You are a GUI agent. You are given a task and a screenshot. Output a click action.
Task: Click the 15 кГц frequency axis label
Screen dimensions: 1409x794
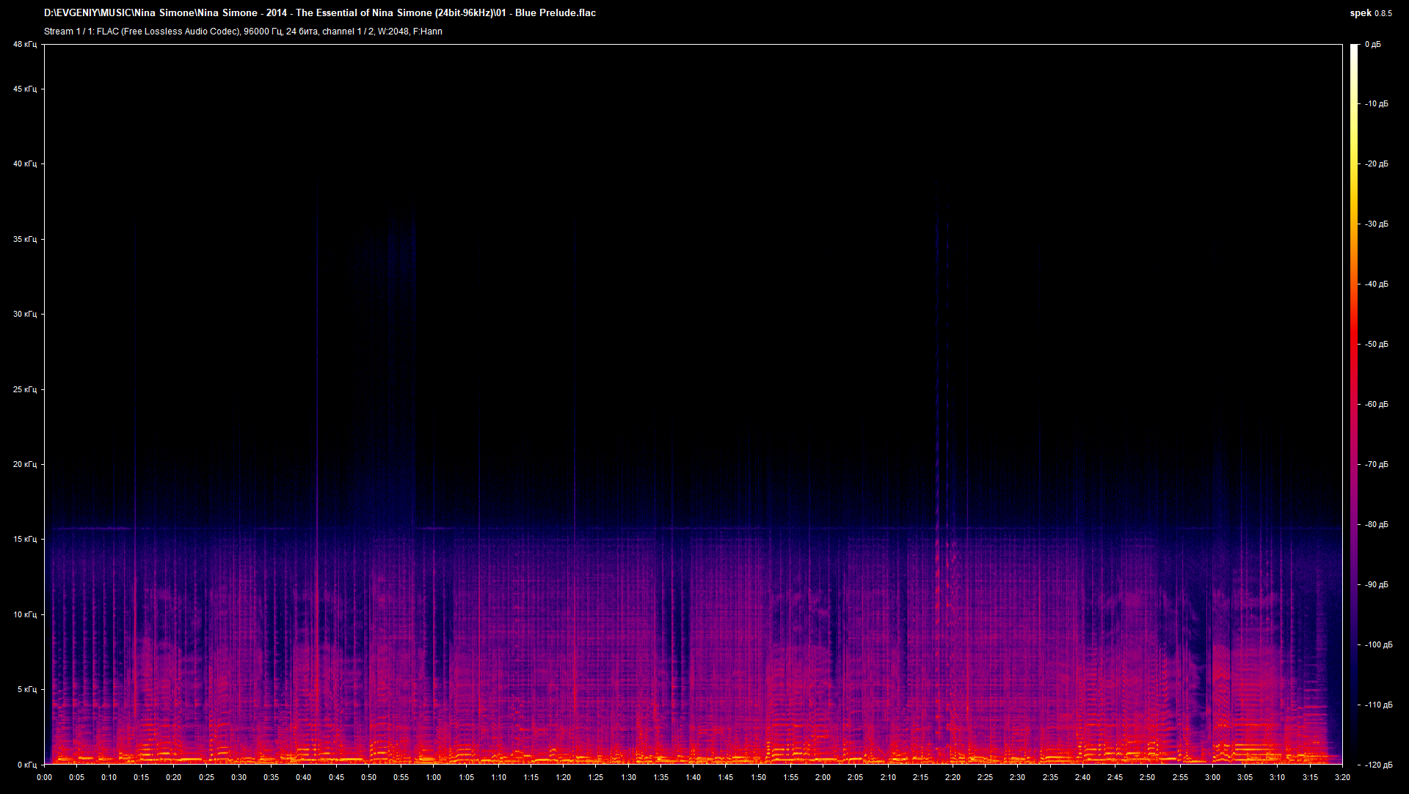pyautogui.click(x=25, y=540)
